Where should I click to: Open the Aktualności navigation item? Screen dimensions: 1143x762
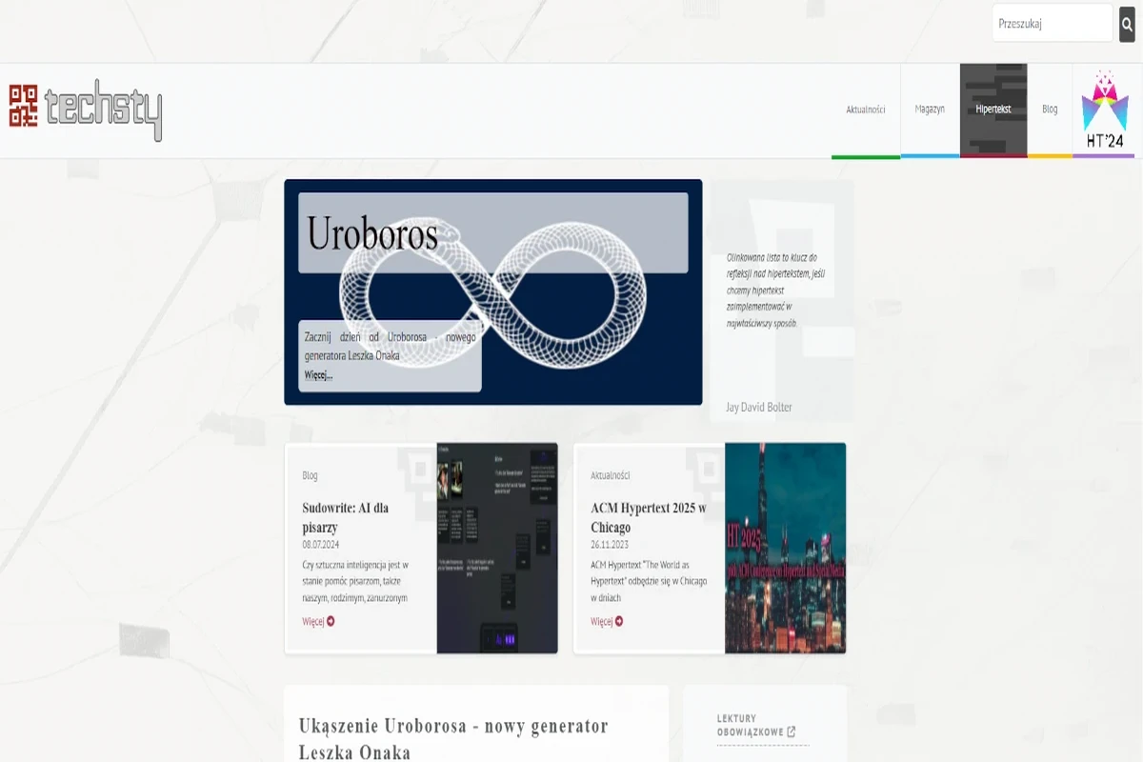[865, 108]
